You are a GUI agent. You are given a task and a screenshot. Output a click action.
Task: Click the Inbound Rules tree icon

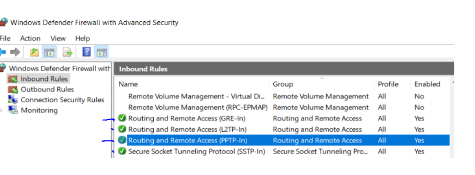click(13, 79)
